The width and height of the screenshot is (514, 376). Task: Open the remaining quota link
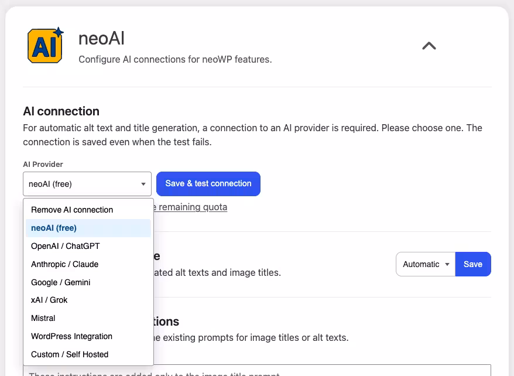pos(190,207)
